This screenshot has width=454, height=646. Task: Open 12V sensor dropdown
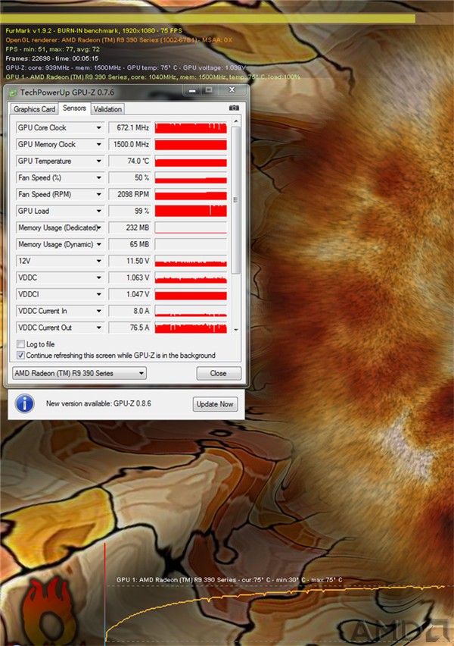tap(98, 261)
